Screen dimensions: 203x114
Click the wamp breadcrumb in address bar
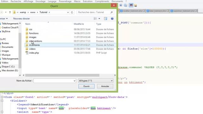coord(23,12)
